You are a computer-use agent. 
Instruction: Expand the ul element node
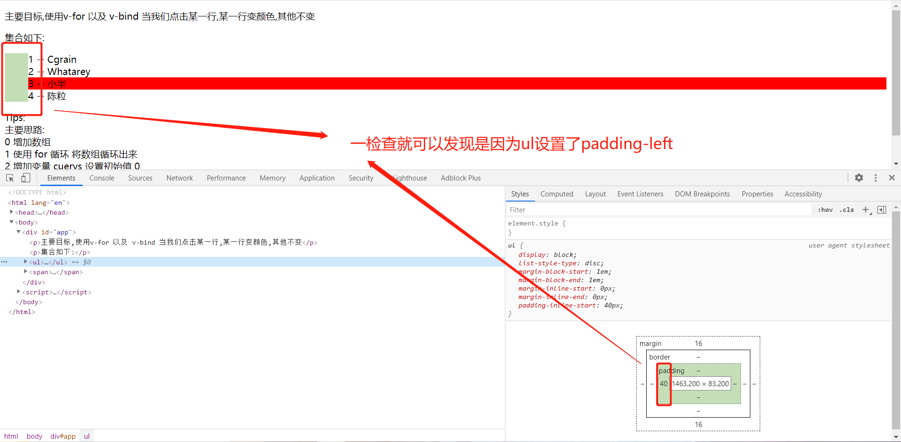coord(26,262)
